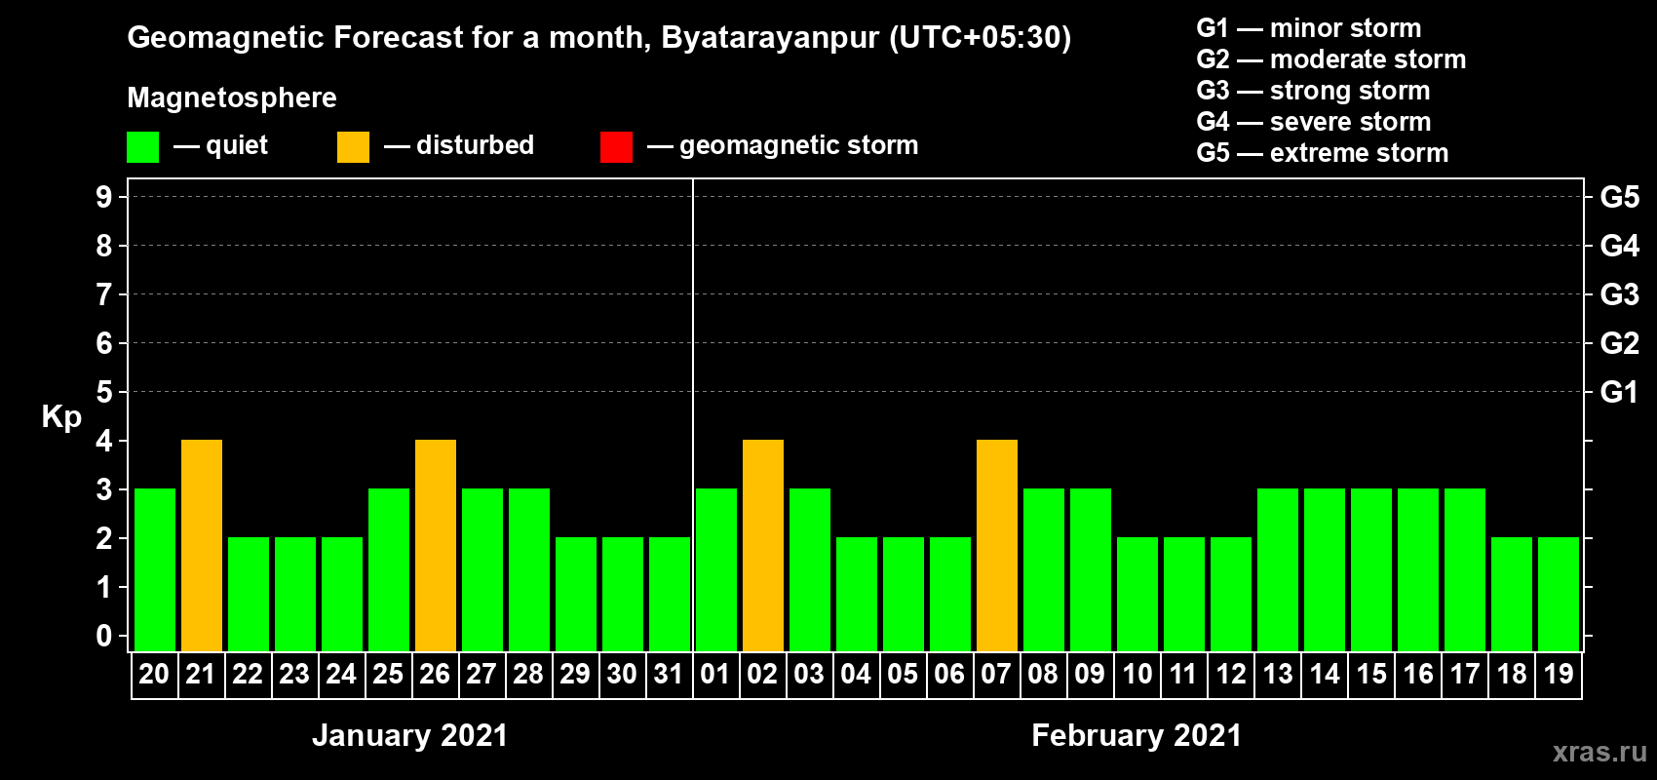Click the date label 19
Viewport: 1657px width, 780px height.
tap(1559, 674)
